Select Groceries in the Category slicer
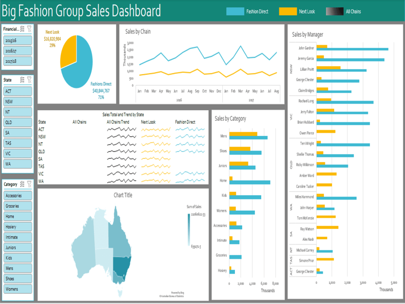Screen dimensions: 405x304 17,206
